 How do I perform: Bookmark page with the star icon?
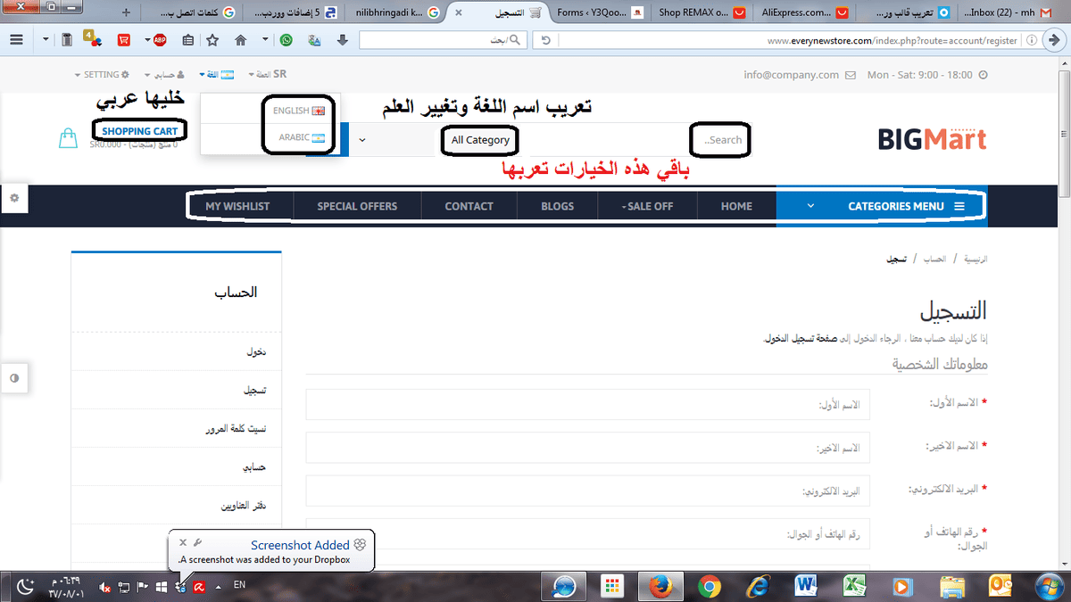pyautogui.click(x=212, y=40)
